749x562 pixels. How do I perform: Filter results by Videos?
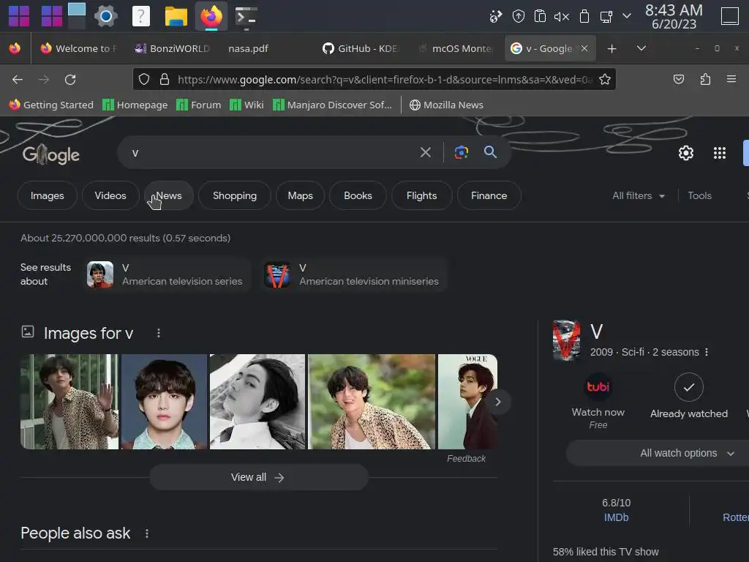(x=110, y=195)
